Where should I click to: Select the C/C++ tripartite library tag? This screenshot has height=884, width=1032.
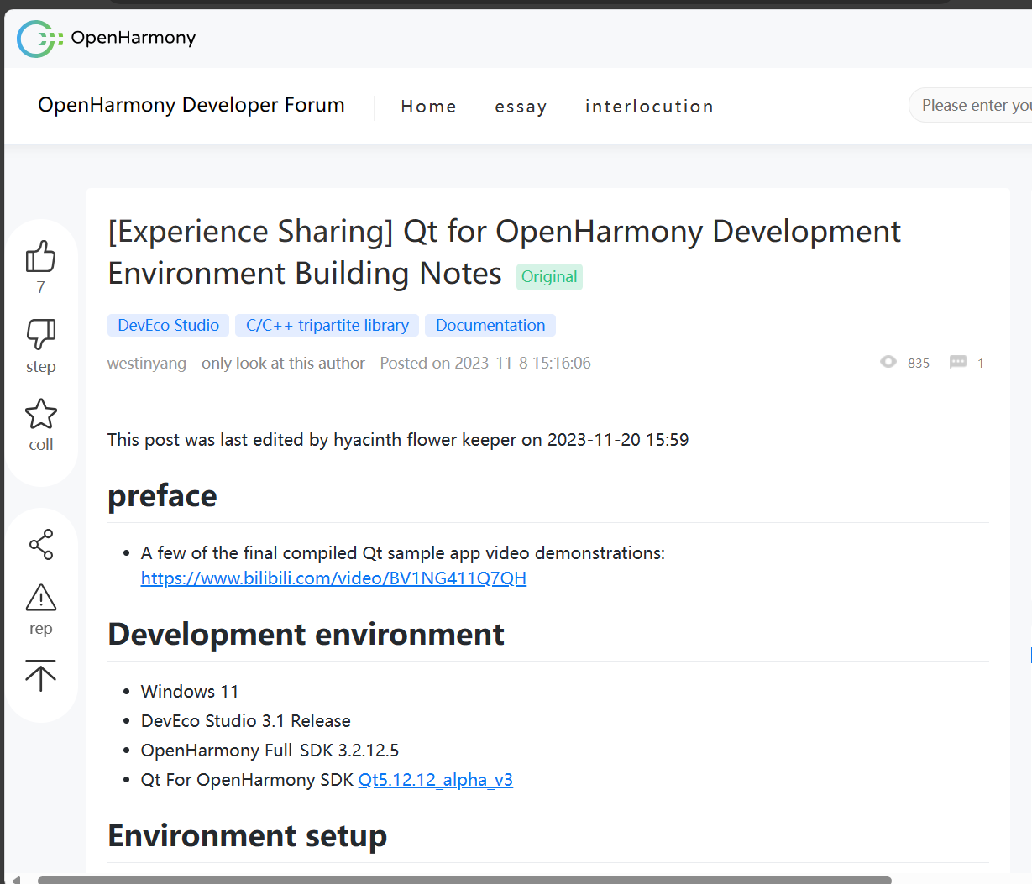327,325
